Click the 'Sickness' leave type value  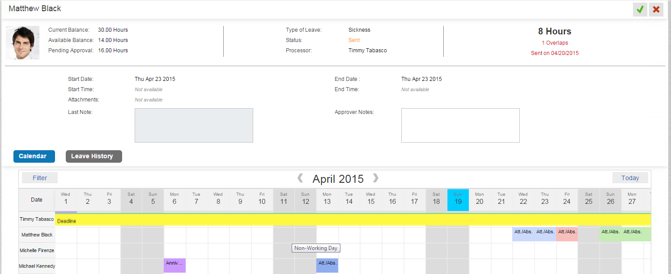(360, 30)
